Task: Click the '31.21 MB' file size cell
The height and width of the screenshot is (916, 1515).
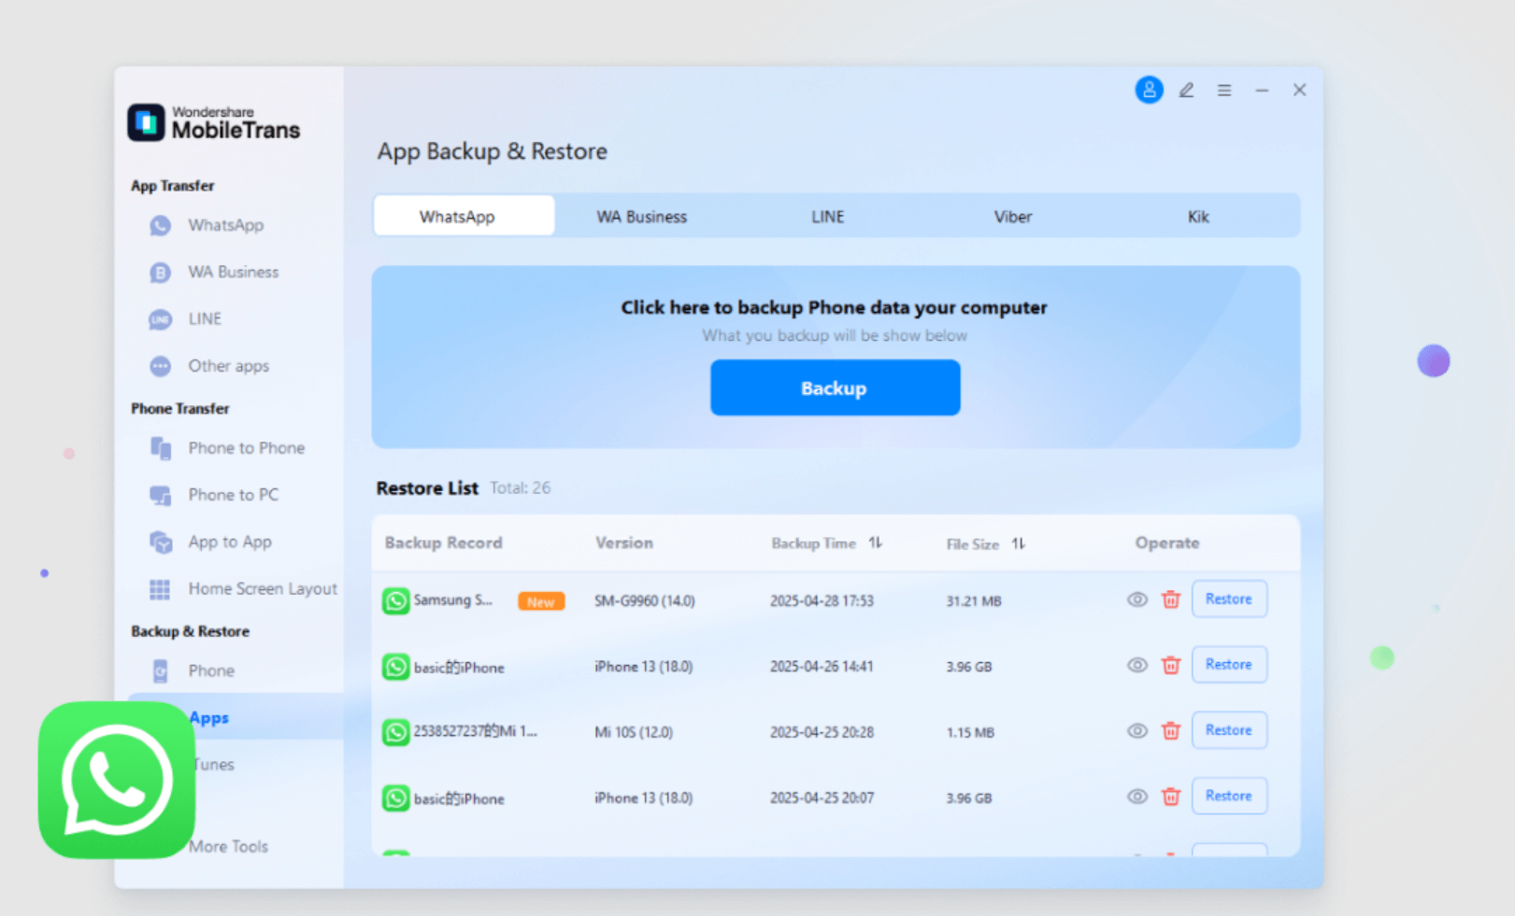Action: coord(974,600)
